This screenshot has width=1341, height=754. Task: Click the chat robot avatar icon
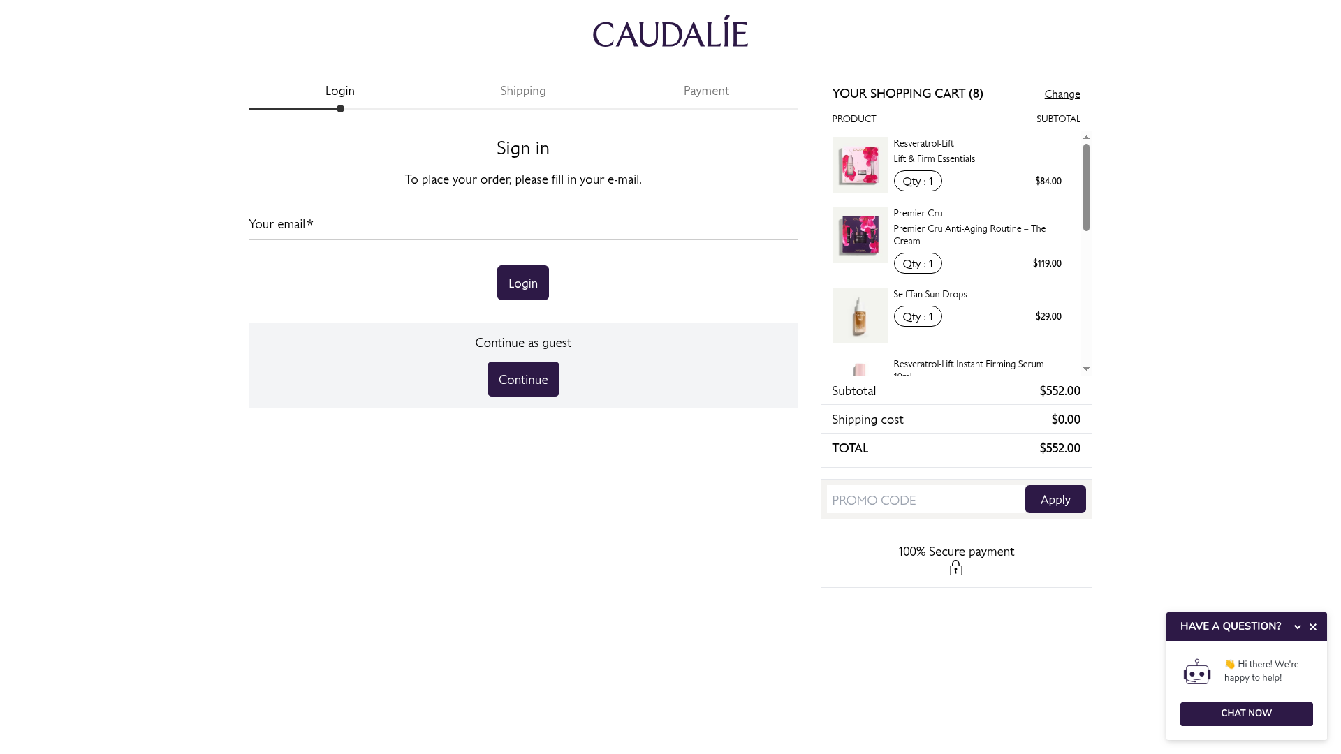click(x=1196, y=672)
